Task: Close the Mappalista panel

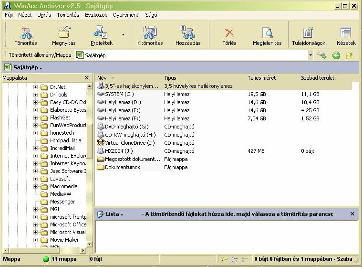Action: (x=87, y=78)
